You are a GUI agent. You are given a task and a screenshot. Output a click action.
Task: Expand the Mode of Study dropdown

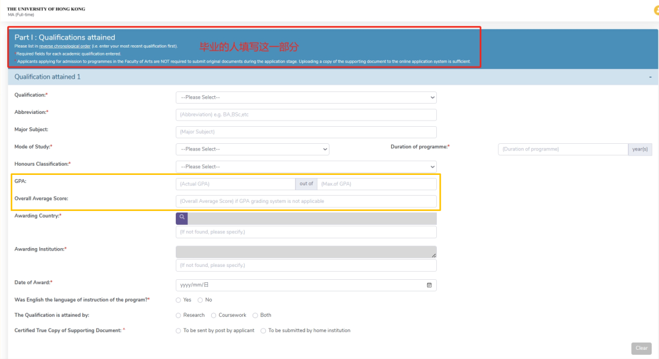(252, 149)
